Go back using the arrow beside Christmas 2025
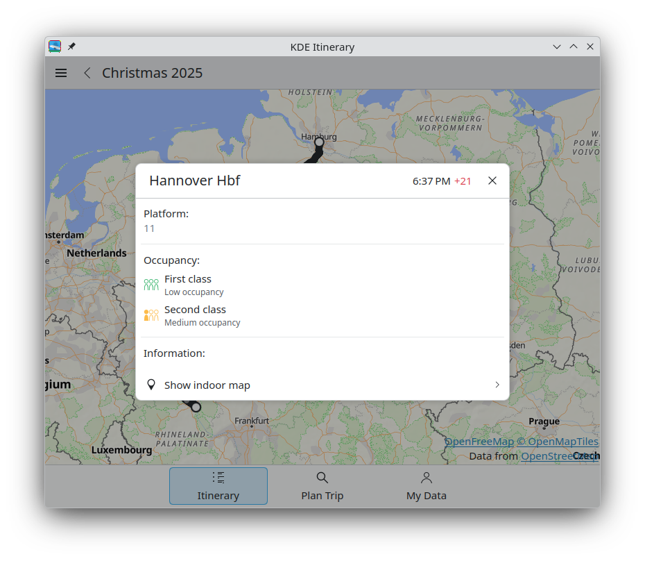 pyautogui.click(x=87, y=73)
